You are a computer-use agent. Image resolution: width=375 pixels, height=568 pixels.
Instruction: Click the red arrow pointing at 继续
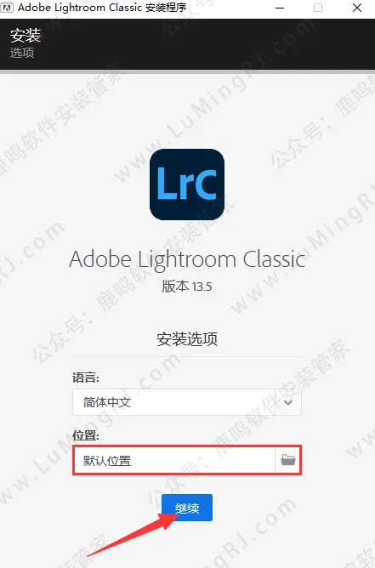coord(133,534)
